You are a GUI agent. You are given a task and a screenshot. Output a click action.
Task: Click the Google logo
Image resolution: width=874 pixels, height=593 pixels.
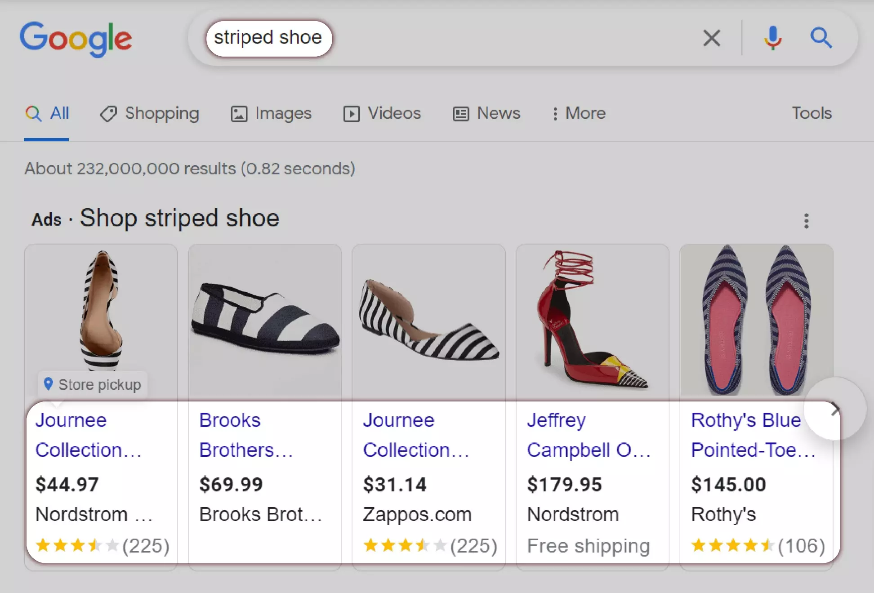(76, 39)
